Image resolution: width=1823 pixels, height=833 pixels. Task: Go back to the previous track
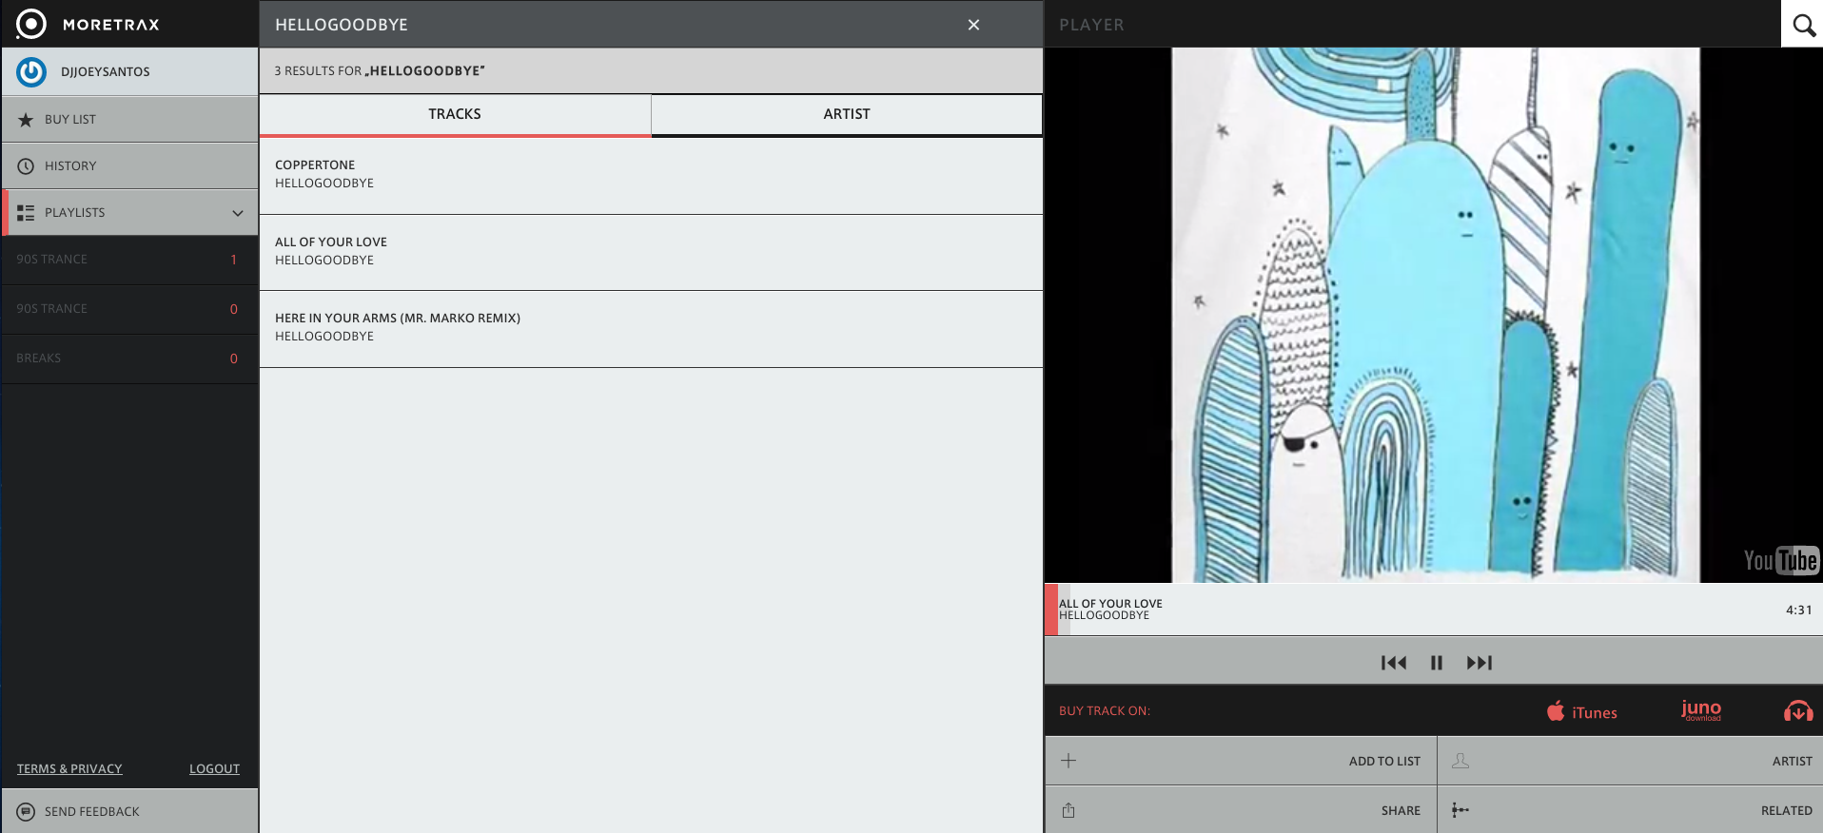point(1393,663)
